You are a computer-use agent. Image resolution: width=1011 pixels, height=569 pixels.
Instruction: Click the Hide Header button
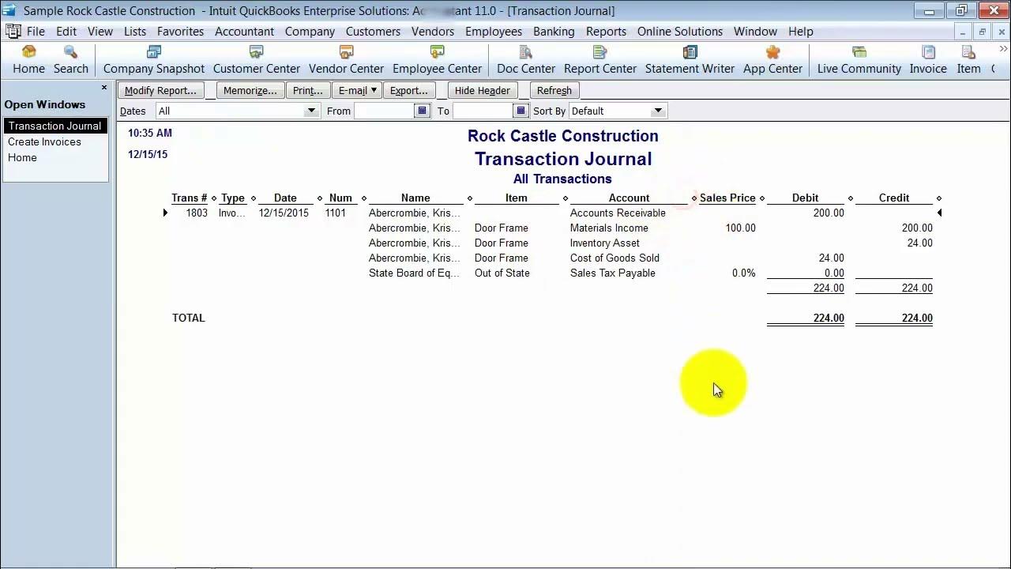click(482, 90)
